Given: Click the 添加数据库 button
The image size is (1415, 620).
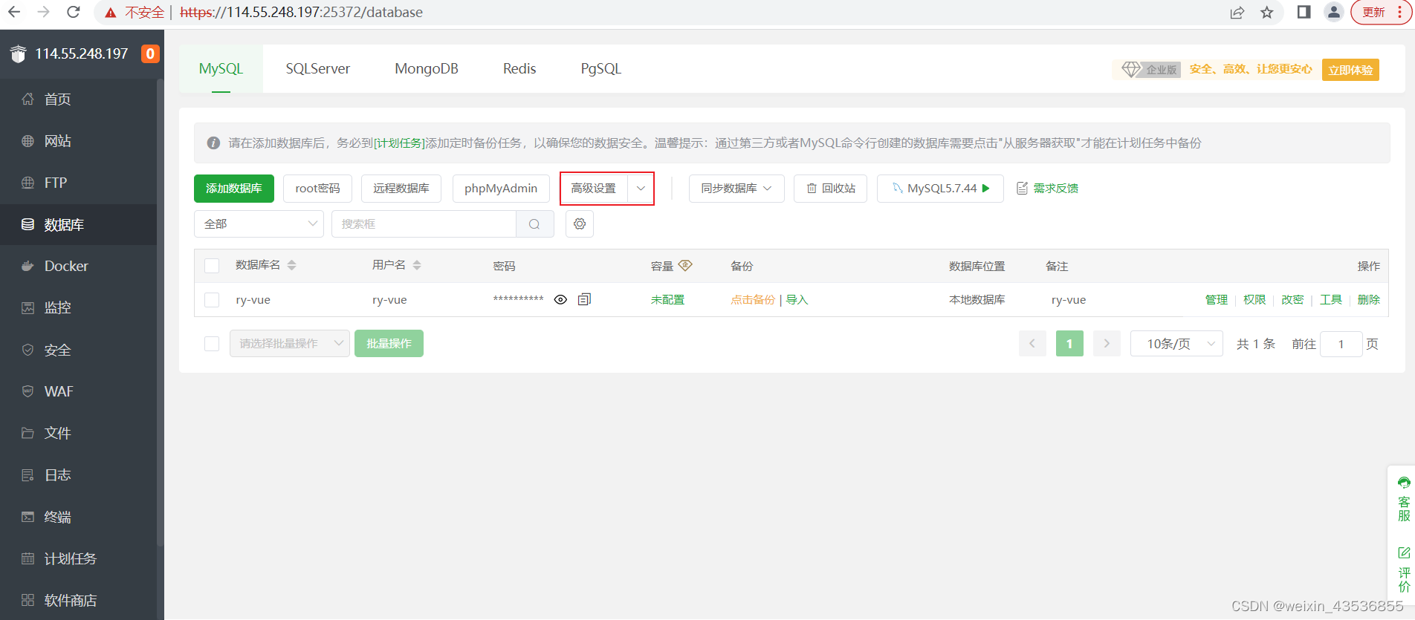Looking at the screenshot, I should coord(234,189).
